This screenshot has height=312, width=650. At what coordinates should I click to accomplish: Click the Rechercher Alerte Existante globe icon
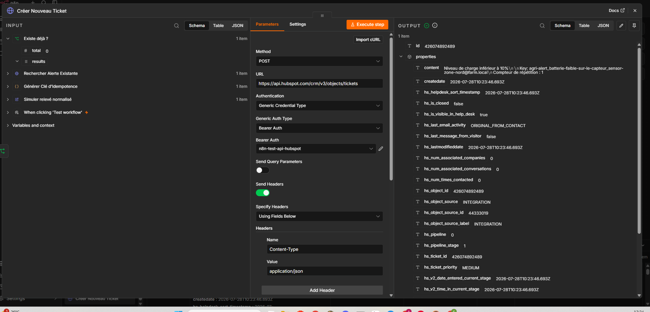coord(17,73)
